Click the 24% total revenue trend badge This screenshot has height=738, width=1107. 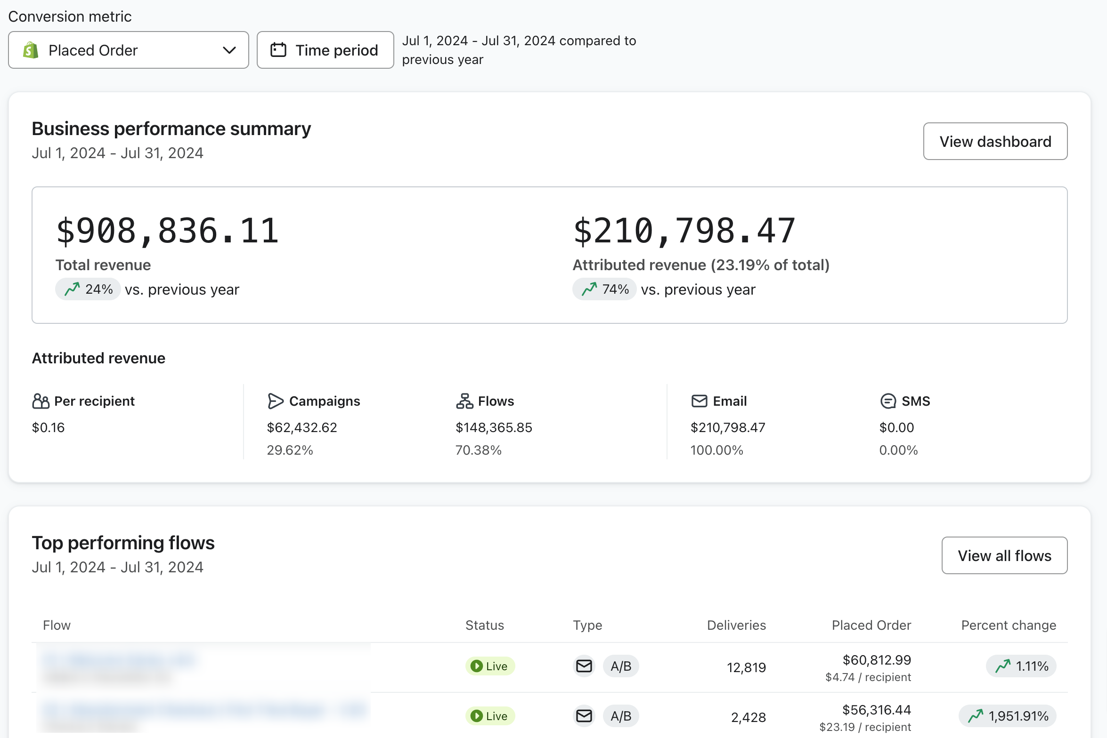[x=89, y=289]
